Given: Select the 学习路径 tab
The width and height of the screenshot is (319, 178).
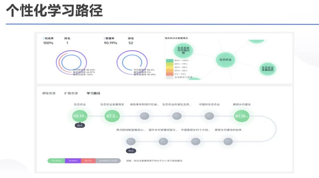Looking at the screenshot, I should point(93,93).
